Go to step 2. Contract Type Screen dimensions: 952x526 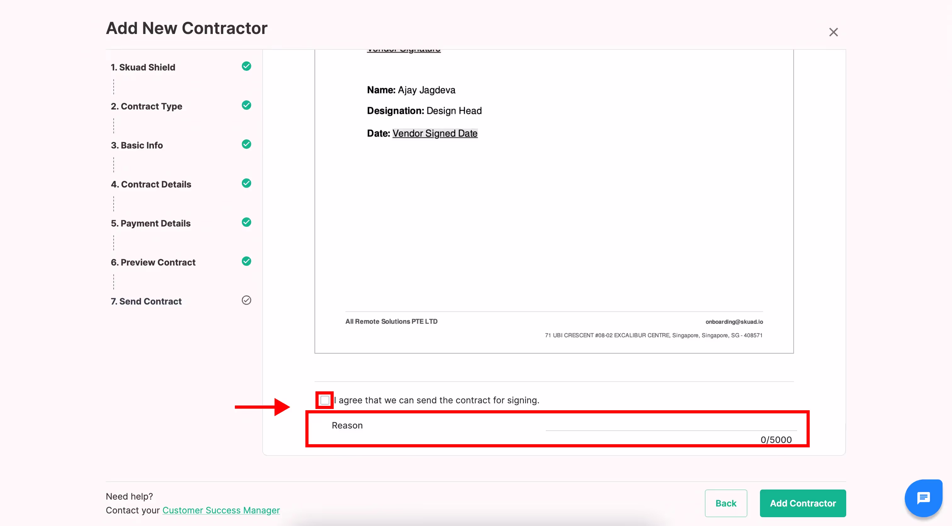[x=146, y=106]
